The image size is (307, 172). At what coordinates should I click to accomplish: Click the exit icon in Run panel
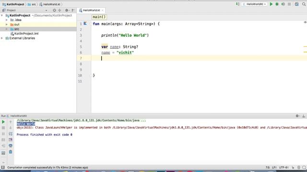pos(3,146)
